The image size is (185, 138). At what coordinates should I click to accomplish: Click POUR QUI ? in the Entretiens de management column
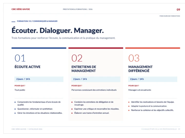pyautogui.click(x=77, y=86)
